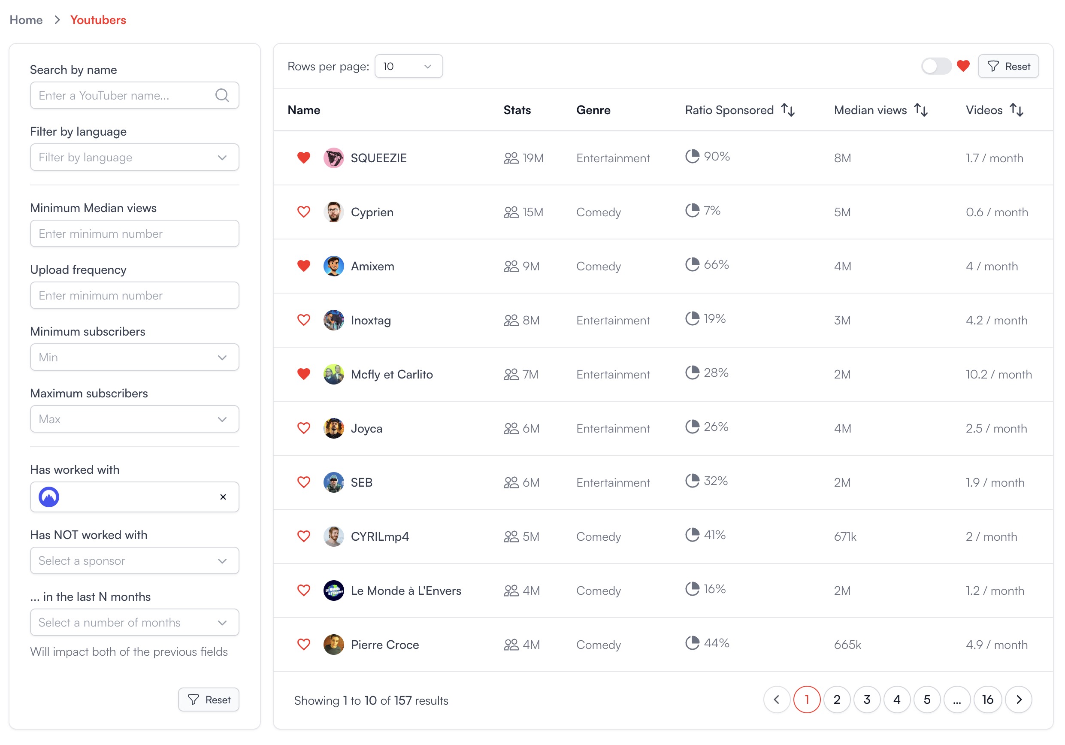Focus the YouTuber name search field
The image size is (1065, 745).
pos(134,96)
